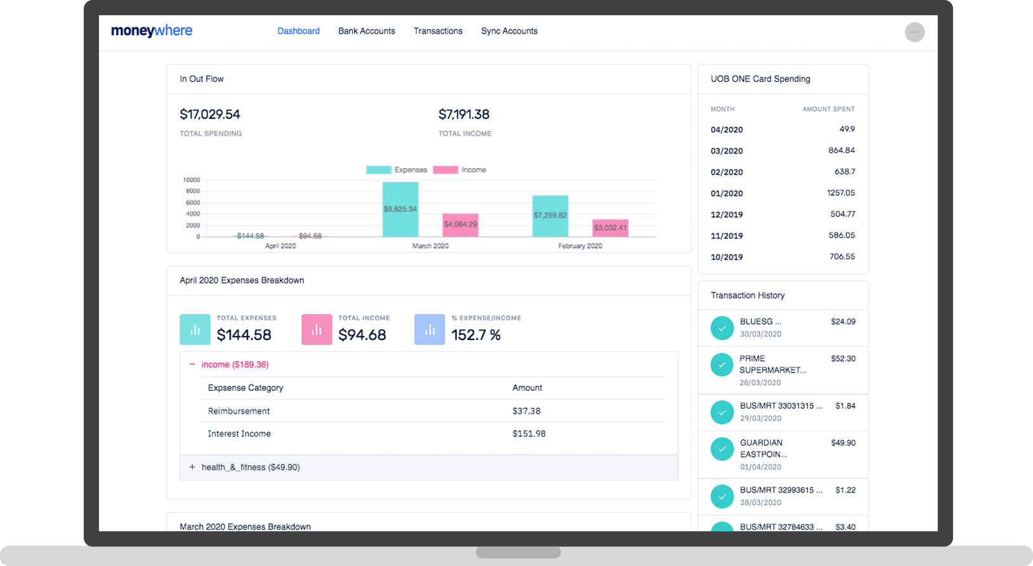This screenshot has width=1033, height=566.
Task: Click the blue Expense/Income percentage icon
Action: 430,329
